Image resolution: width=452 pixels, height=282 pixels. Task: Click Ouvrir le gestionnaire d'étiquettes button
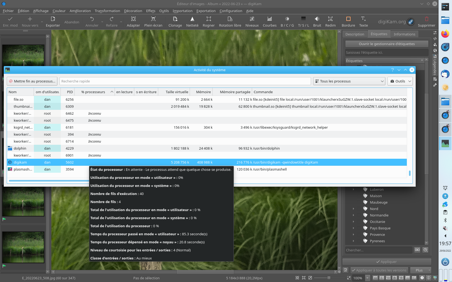pos(387,44)
